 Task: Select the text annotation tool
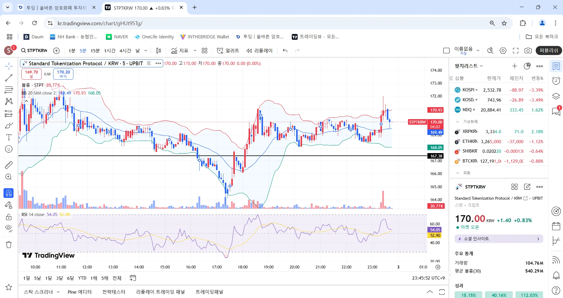tap(9, 137)
